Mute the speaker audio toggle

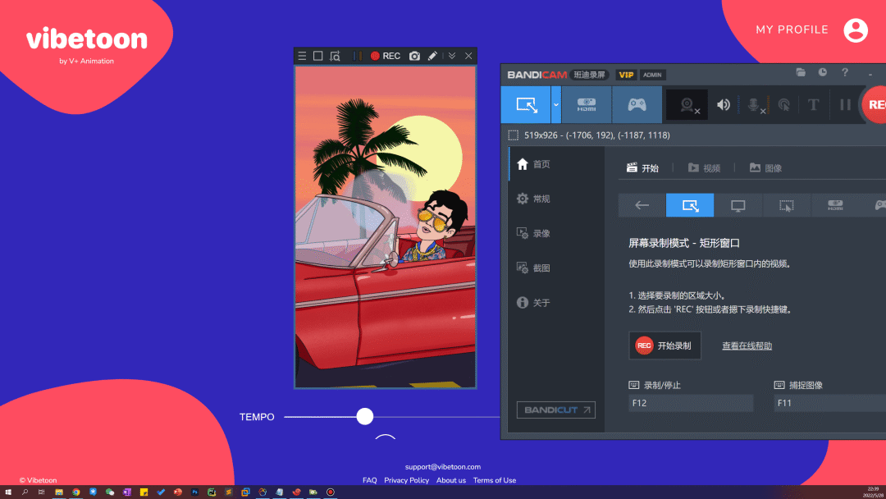[x=724, y=105]
